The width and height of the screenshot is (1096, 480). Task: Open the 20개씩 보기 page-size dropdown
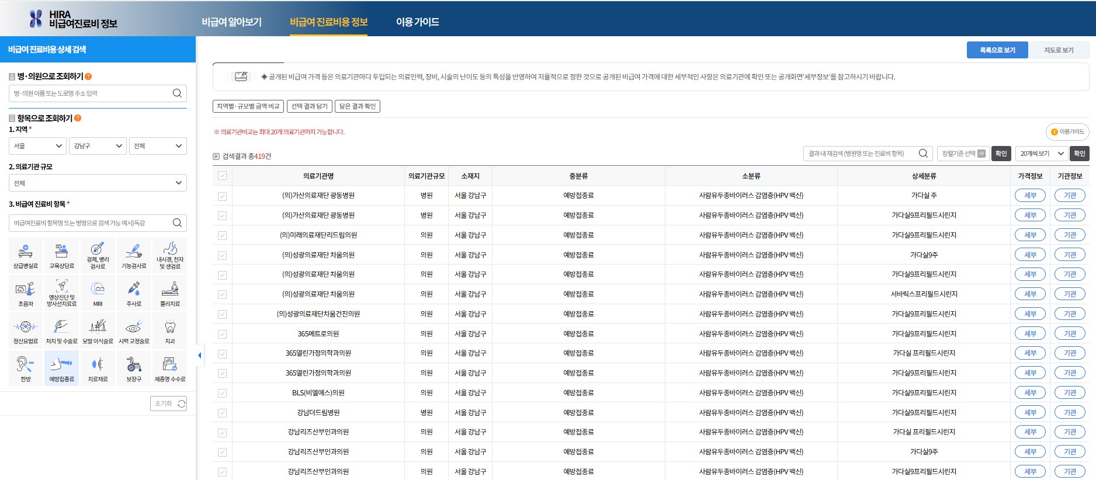tap(1042, 154)
